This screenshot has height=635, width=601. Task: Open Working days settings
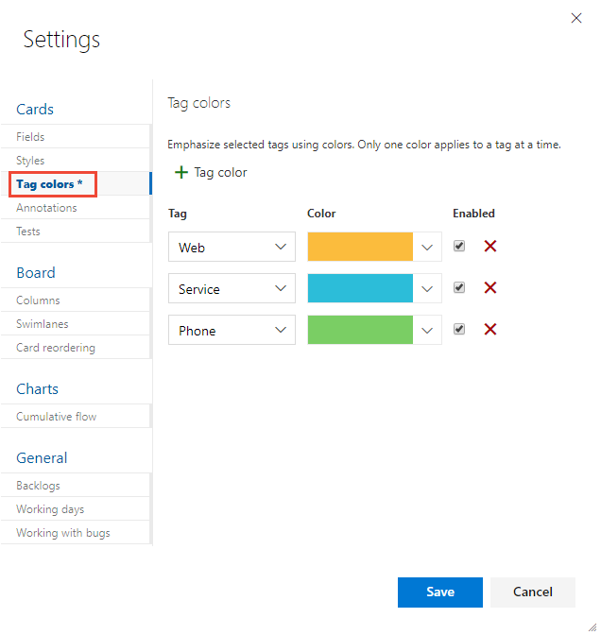(76, 509)
